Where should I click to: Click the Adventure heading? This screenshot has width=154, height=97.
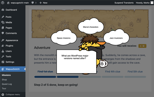42,48
